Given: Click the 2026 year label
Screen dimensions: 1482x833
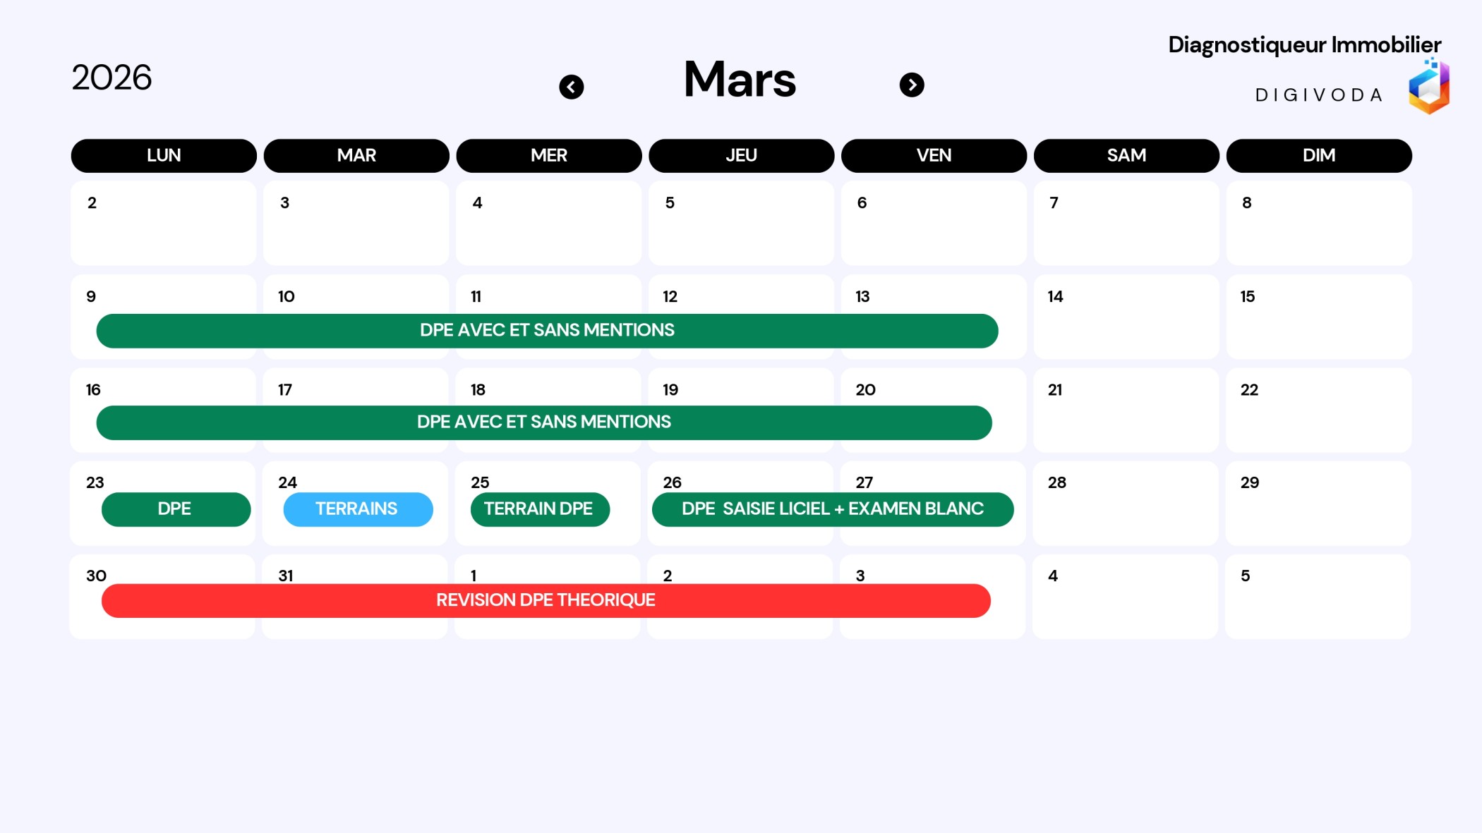Looking at the screenshot, I should pos(112,78).
